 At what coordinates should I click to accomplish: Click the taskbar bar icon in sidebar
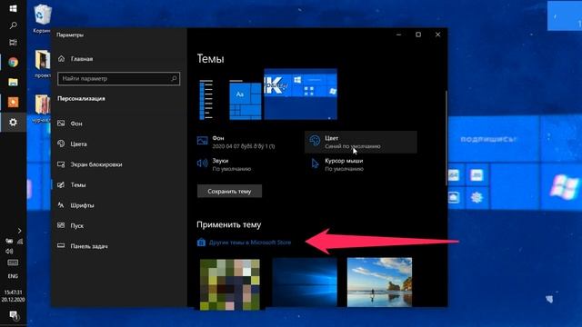coord(61,245)
